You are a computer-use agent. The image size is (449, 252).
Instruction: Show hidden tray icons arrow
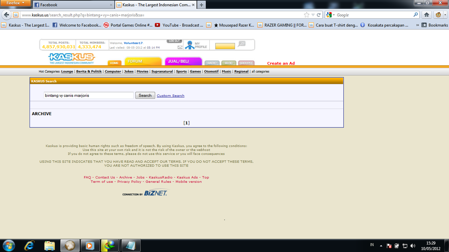381,245
